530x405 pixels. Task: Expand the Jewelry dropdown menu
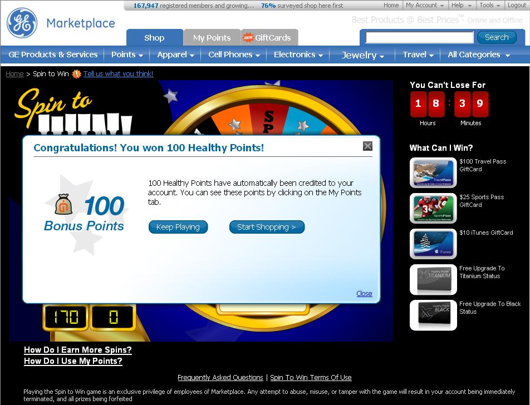point(362,55)
